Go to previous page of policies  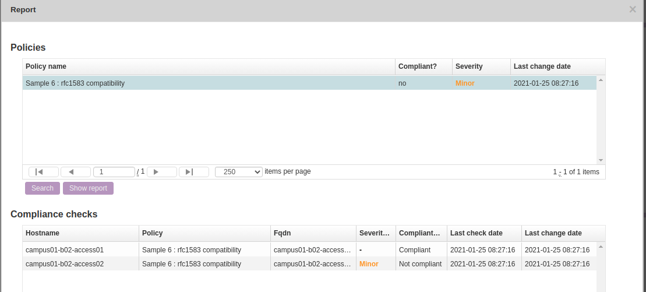tap(75, 172)
